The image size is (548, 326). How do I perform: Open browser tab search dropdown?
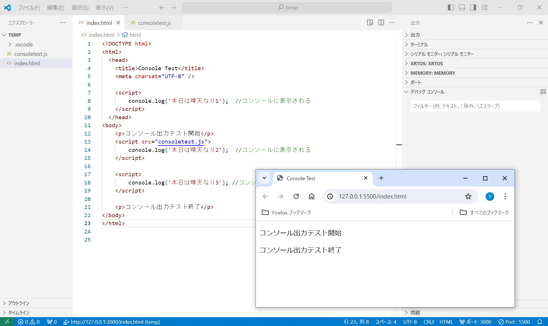click(264, 178)
